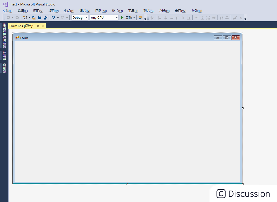Viewport: 277px width, 202px height.
Task: Open the 工具(T) menu
Action: point(133,11)
